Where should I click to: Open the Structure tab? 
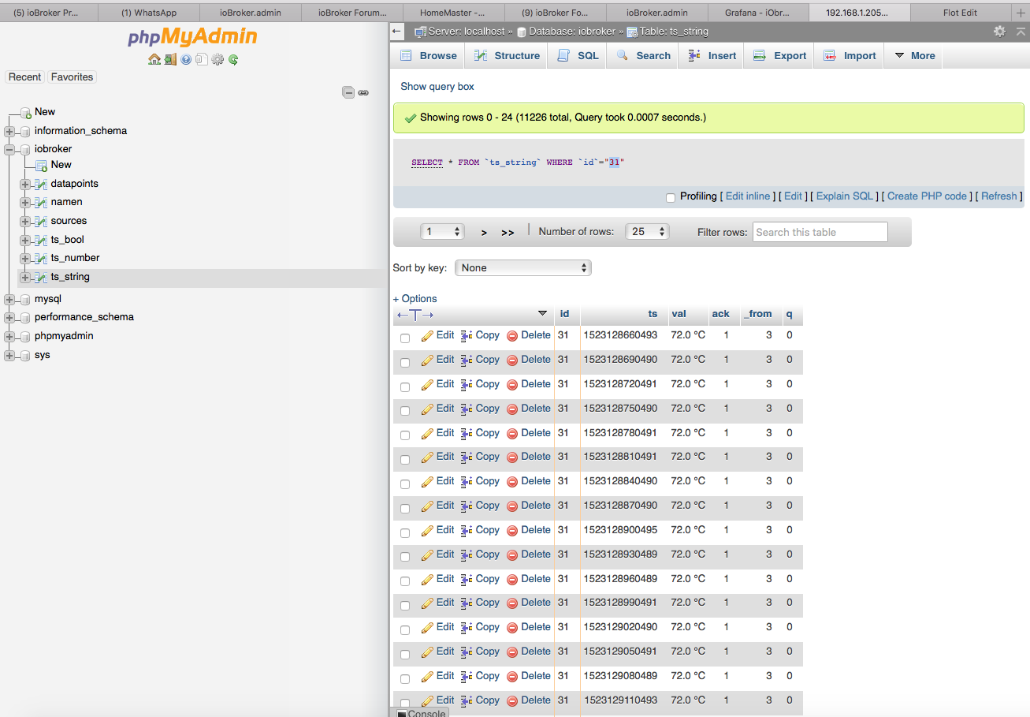point(507,56)
